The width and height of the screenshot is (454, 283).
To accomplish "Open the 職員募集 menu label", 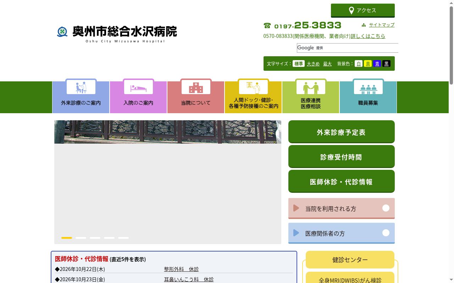I will tap(368, 103).
